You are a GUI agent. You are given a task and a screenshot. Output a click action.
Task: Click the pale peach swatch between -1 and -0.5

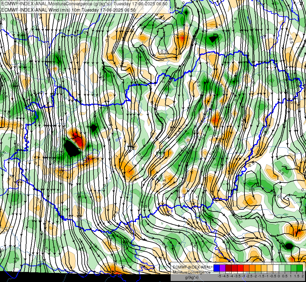[x=270, y=268]
